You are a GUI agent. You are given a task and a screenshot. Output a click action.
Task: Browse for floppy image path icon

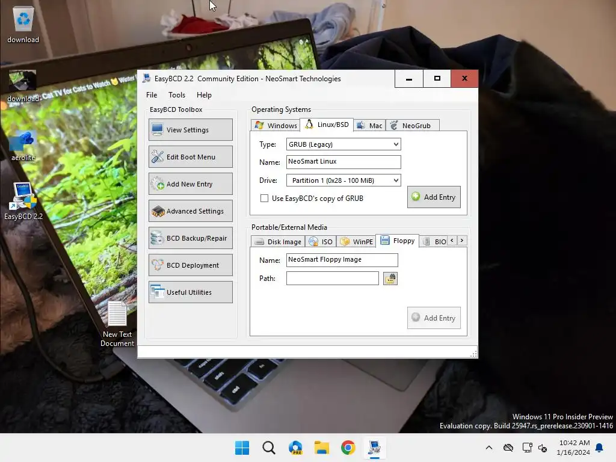pyautogui.click(x=390, y=278)
